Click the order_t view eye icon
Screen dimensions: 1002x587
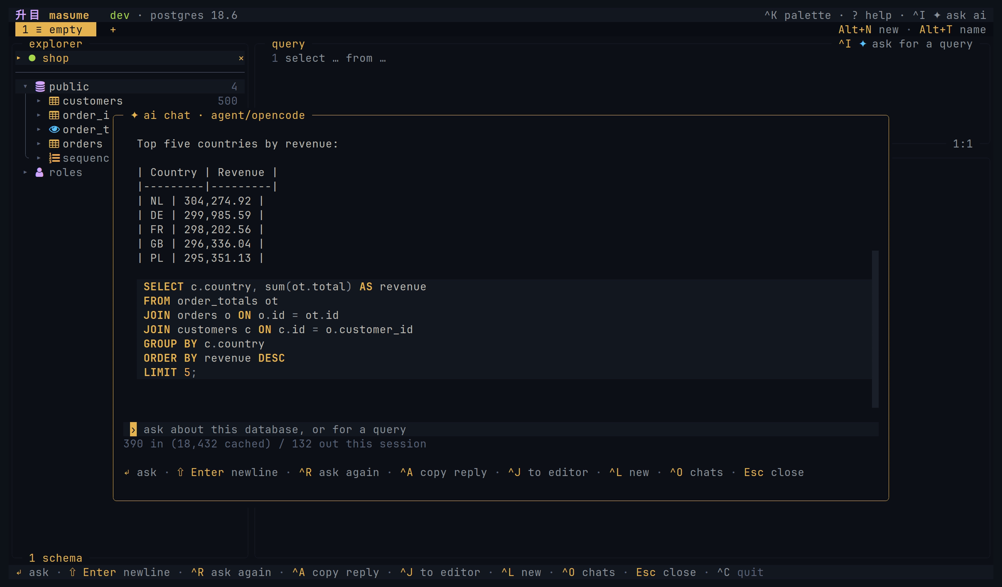tap(54, 130)
